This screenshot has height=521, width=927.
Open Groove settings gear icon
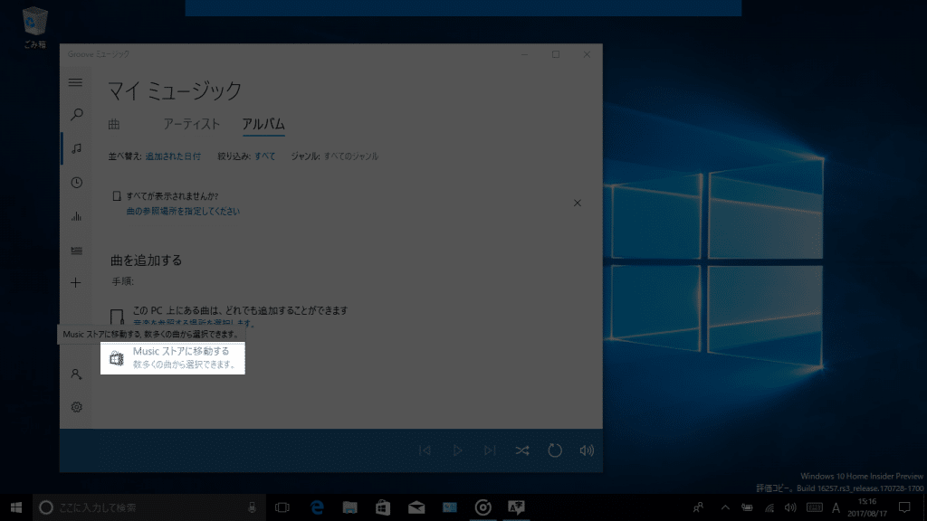click(x=76, y=407)
